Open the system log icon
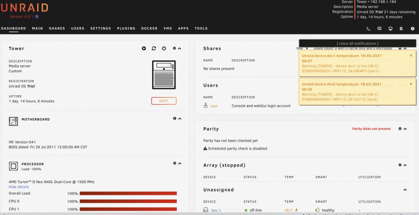This screenshot has width=419, height=215. [x=401, y=28]
